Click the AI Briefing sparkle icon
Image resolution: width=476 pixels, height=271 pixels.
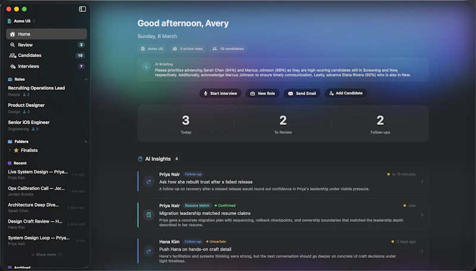[146, 67]
